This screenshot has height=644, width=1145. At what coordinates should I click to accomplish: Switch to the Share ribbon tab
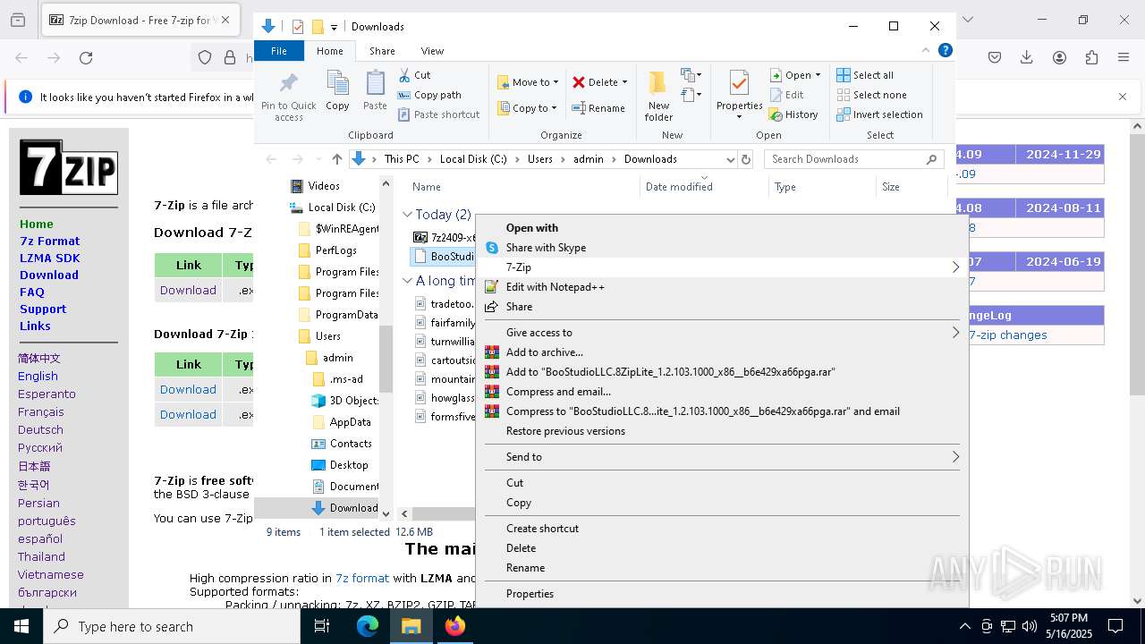382,51
